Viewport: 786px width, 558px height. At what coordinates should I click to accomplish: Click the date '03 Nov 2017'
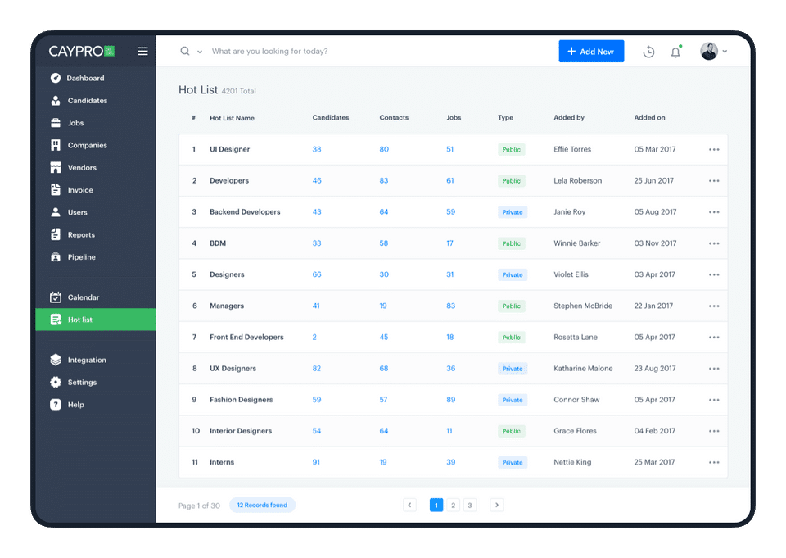click(655, 243)
